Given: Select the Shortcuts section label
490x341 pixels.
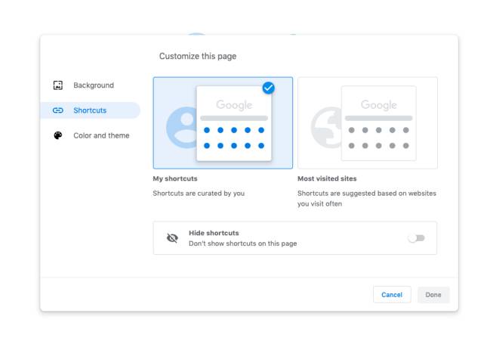Looking at the screenshot, I should click(90, 110).
